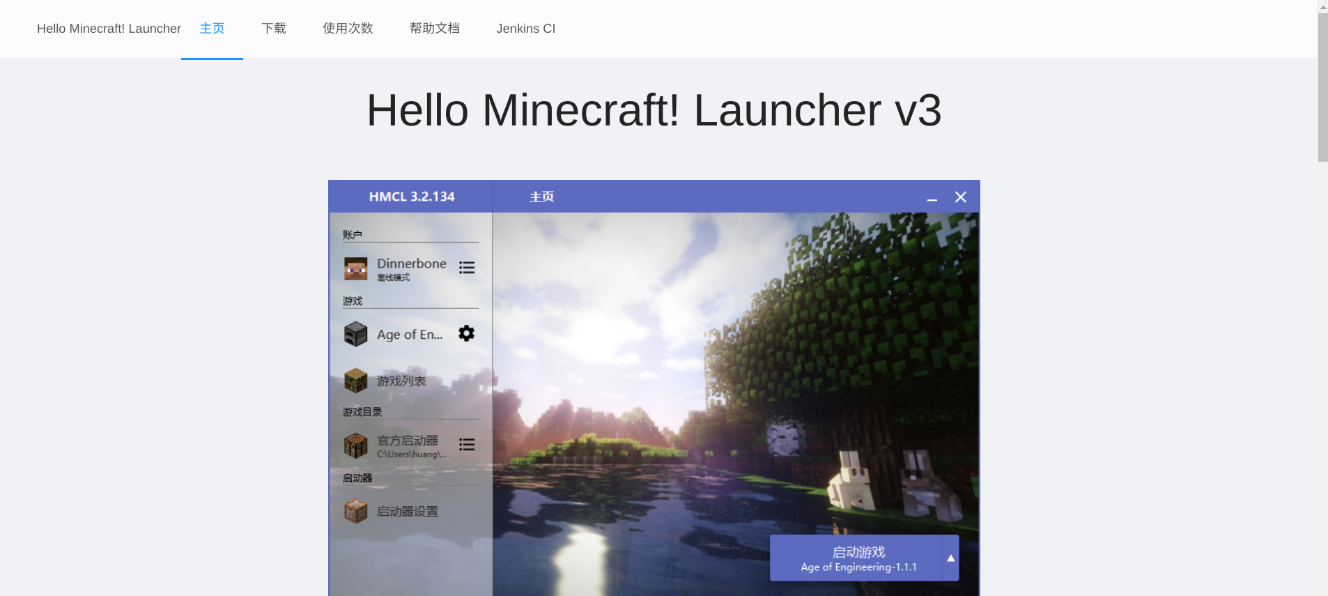The height and width of the screenshot is (596, 1328).
Task: Click the Hello Minecraft! Launcher v3 heading
Action: click(654, 110)
